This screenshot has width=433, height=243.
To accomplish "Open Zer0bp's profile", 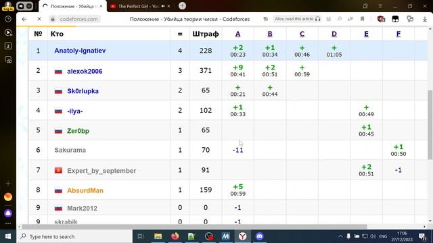I will 78,131.
